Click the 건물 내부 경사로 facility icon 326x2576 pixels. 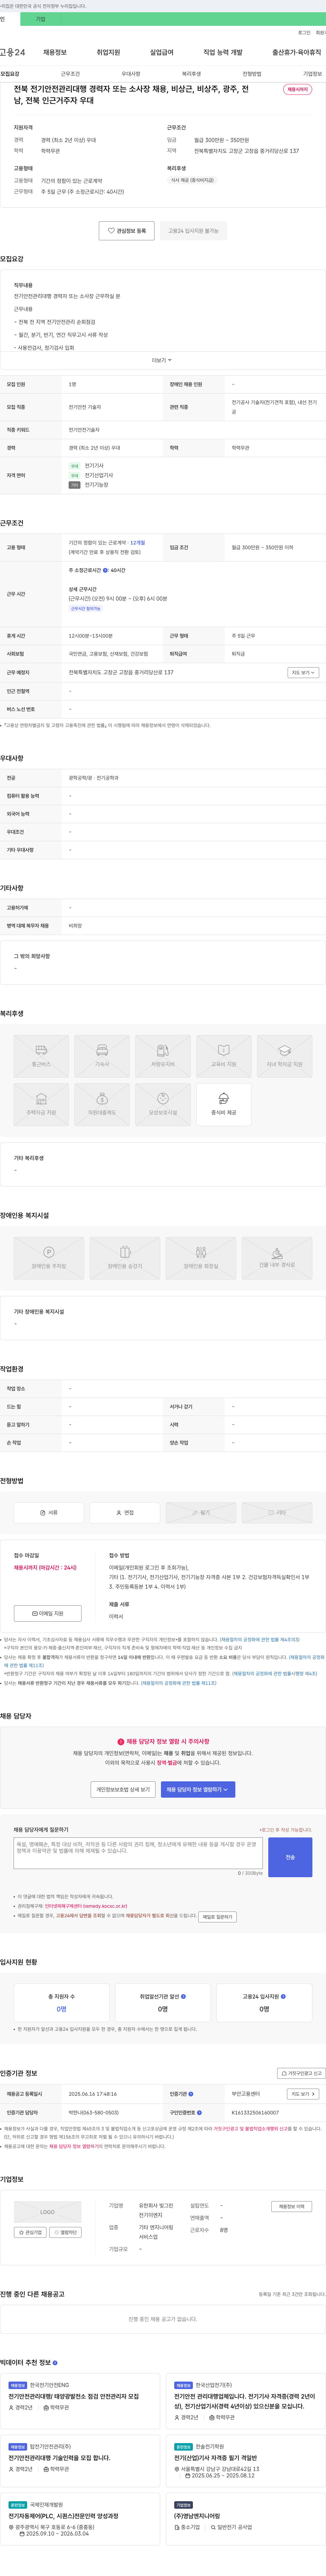point(277,1258)
